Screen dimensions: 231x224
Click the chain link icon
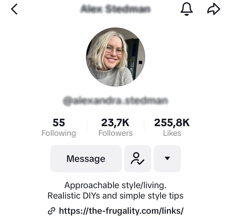point(52,211)
